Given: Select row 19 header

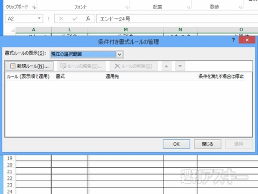Looking at the screenshot, I should point(10,158).
